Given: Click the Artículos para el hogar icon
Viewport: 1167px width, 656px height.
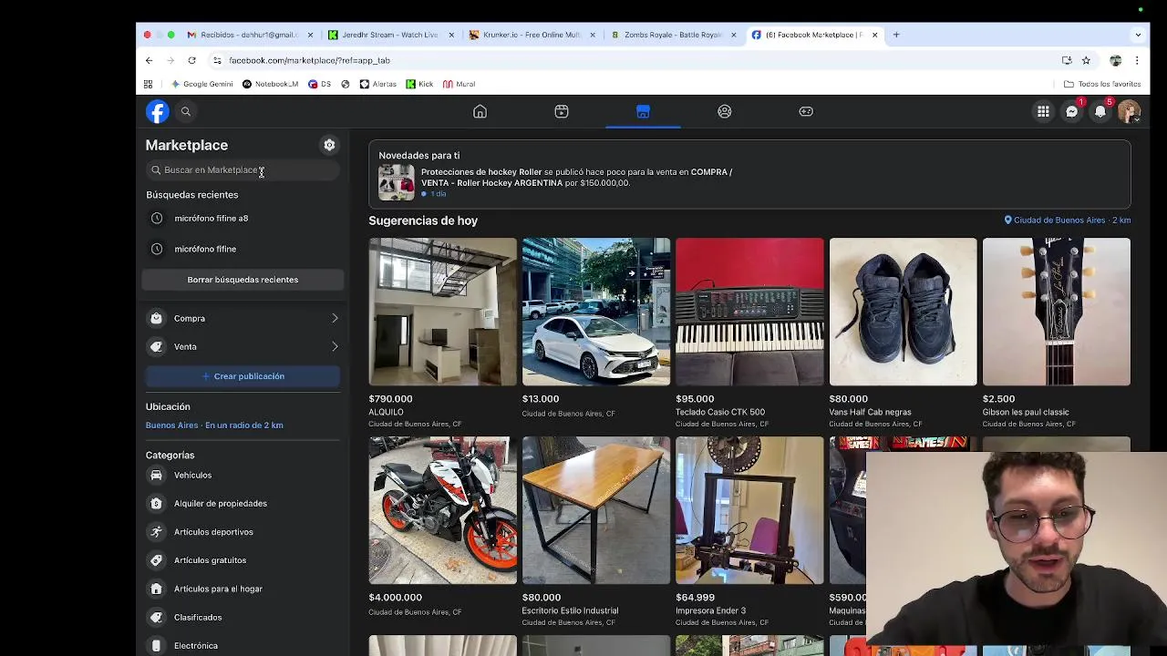Looking at the screenshot, I should [157, 589].
